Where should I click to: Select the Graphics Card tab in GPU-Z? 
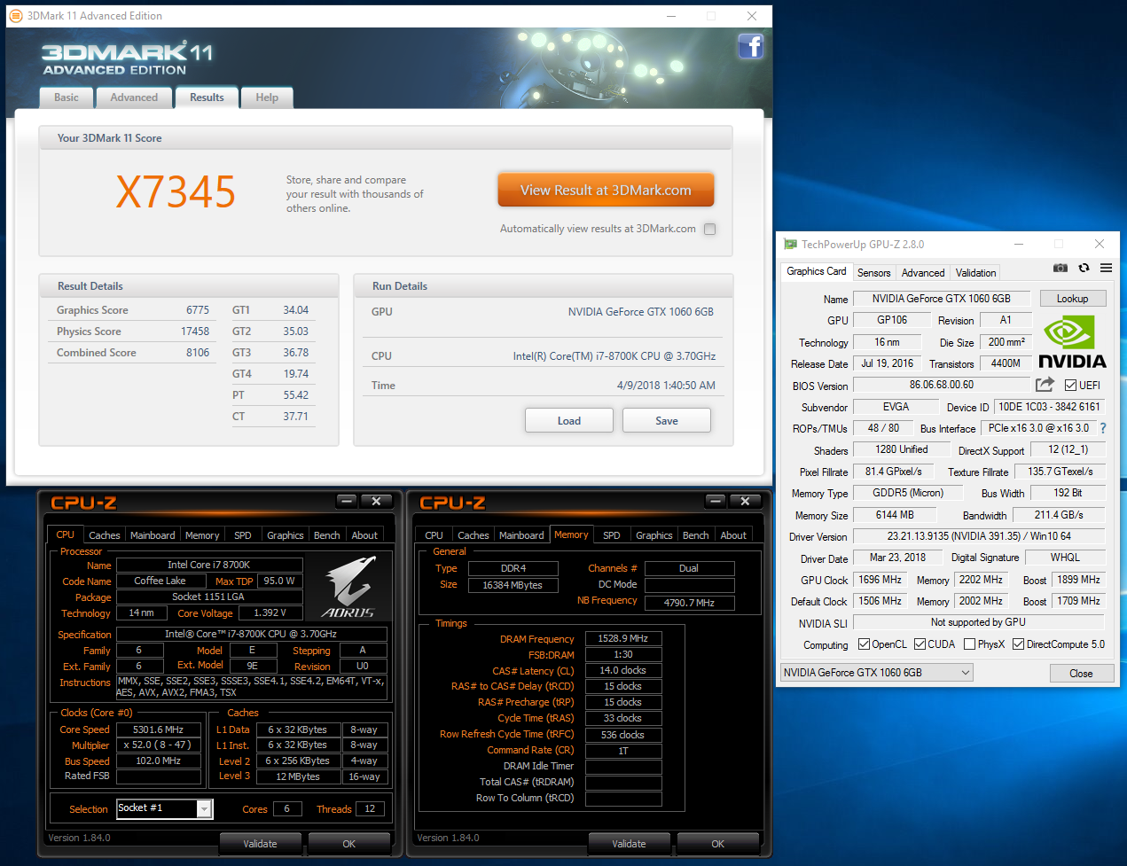(x=817, y=271)
